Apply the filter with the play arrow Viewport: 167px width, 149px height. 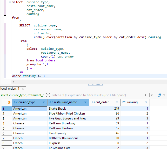[146, 95]
